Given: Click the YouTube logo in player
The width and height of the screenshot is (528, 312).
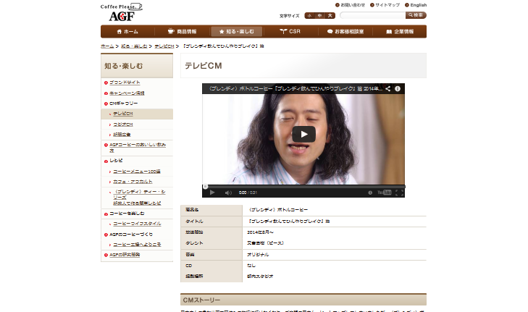Looking at the screenshot, I should 384,193.
